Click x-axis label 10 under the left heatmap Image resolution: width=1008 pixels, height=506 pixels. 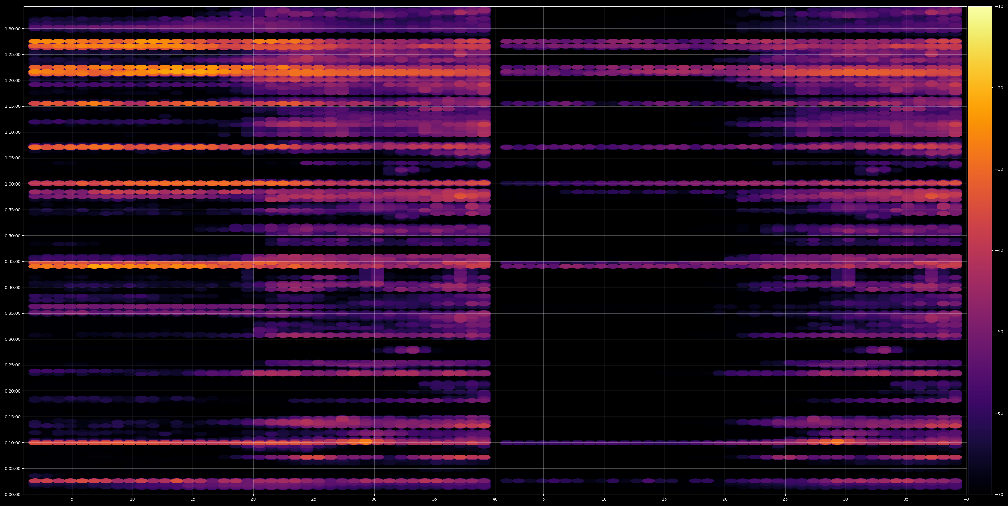point(132,499)
